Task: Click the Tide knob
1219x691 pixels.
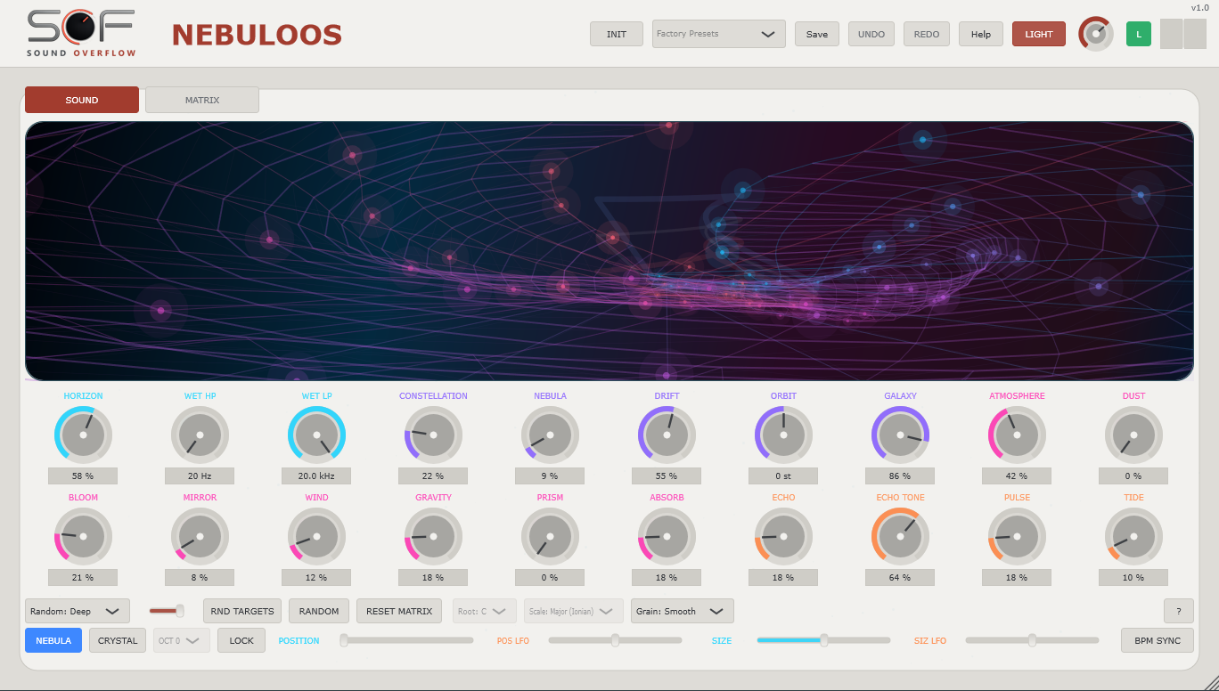Action: [1133, 537]
